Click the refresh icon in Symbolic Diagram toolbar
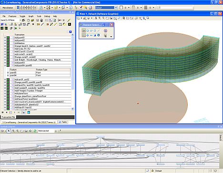This screenshot has width=223, height=173. (35, 131)
